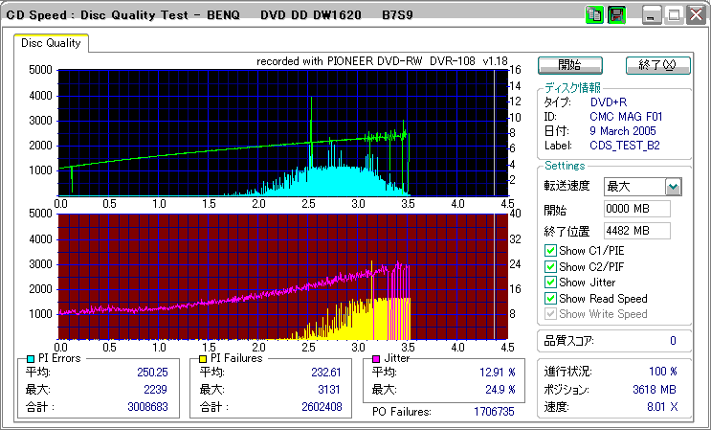Click PI Failures average value 232.61
This screenshot has width=711, height=430.
[x=325, y=373]
